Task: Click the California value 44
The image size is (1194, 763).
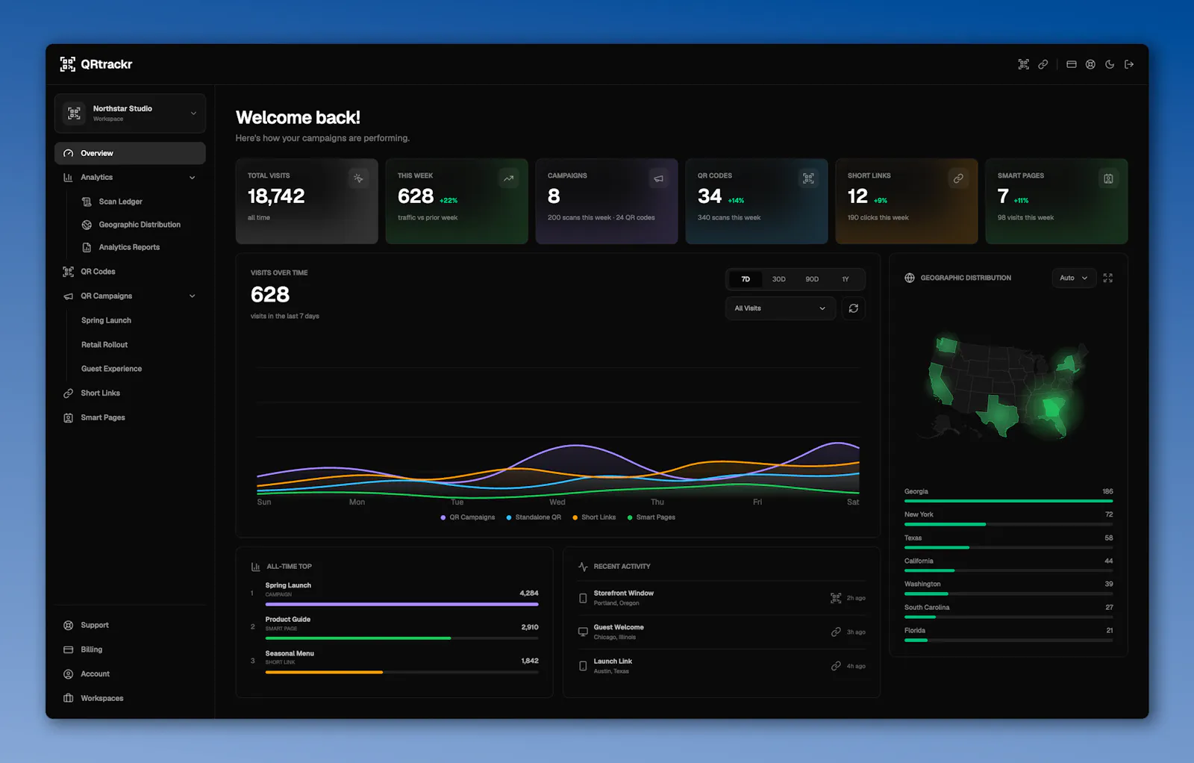Action: (x=1108, y=561)
